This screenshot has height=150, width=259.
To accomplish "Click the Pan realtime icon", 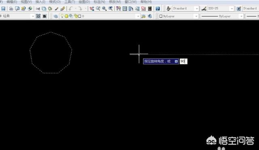I will tap(92, 8).
